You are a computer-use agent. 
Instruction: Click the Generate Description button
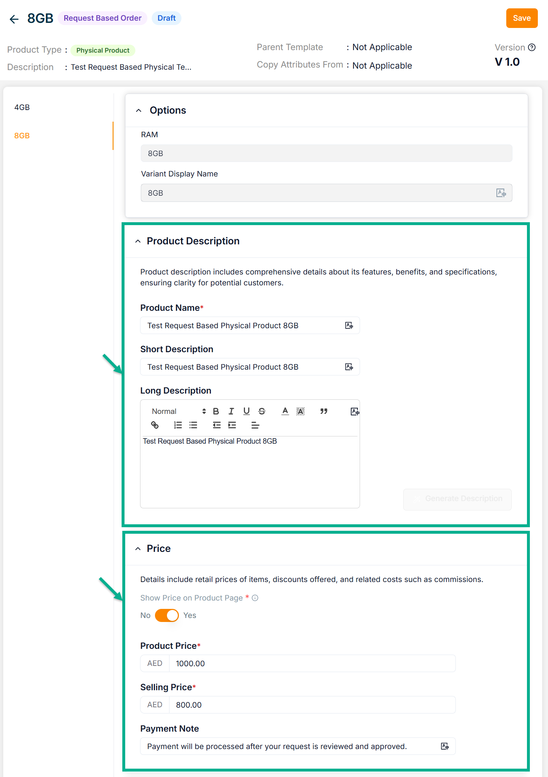pyautogui.click(x=457, y=499)
